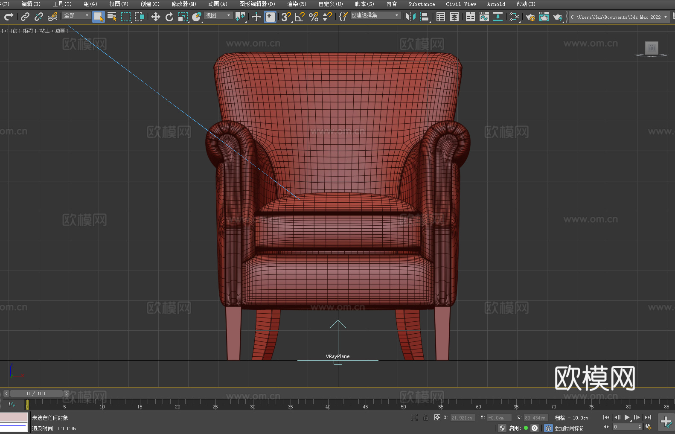Open the 修改器(M) menu

point(184,4)
